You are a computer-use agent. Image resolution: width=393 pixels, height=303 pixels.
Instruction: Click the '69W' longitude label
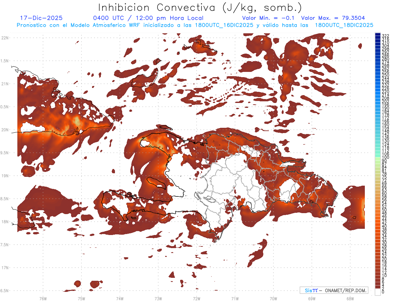(x=311, y=298)
